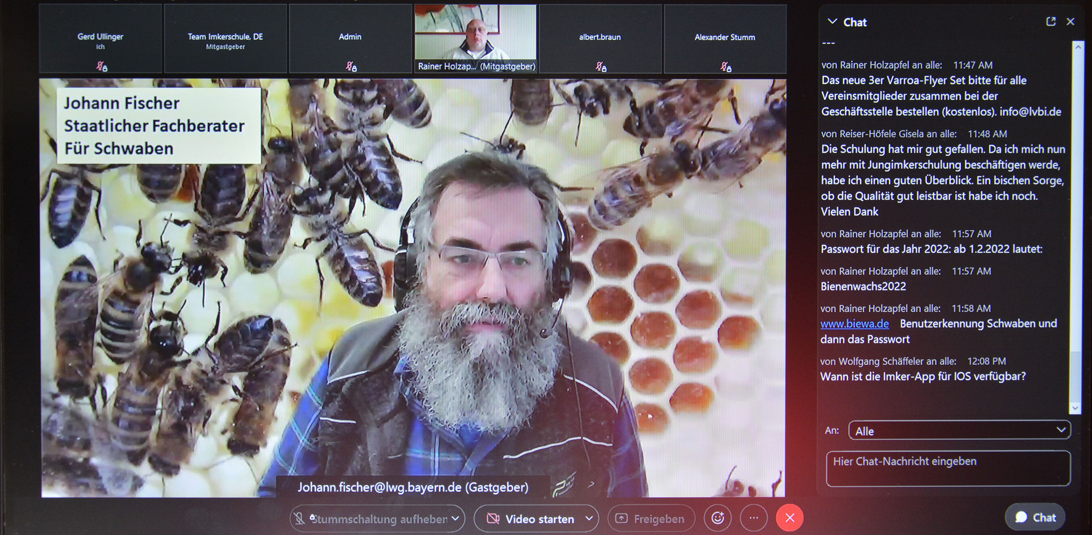Viewport: 1092px width, 535px height.
Task: Click Reiser-Höfele Gisela sender line
Action: [x=914, y=134]
